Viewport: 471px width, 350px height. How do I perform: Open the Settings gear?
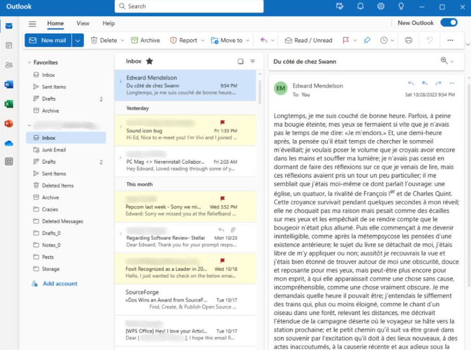coord(381,6)
